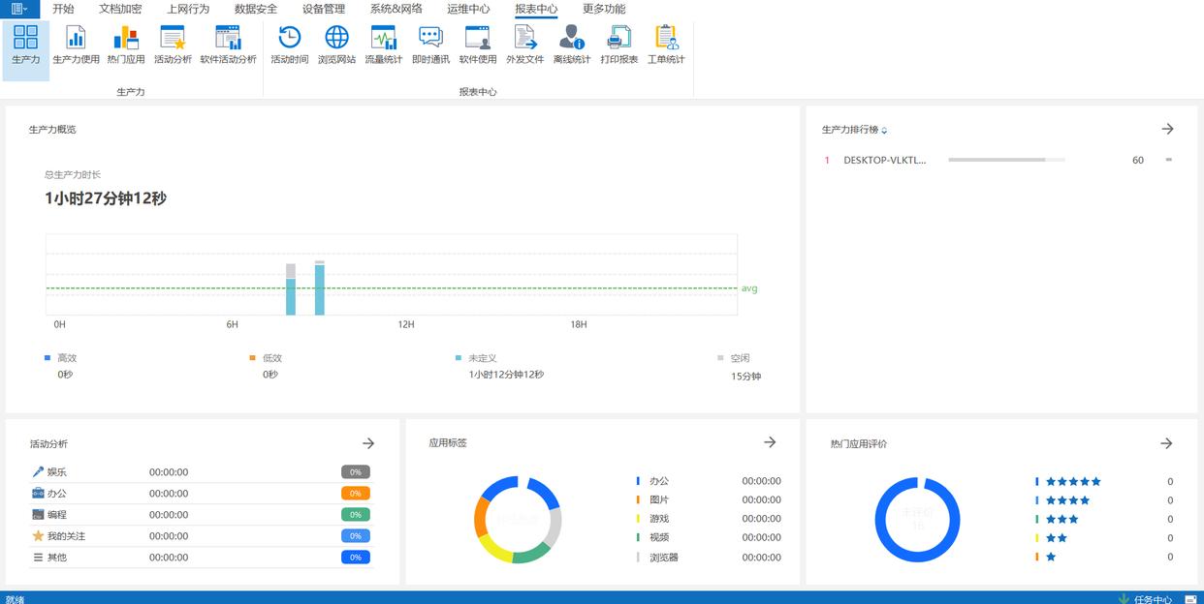Open the 运维中心 tab

(x=468, y=9)
